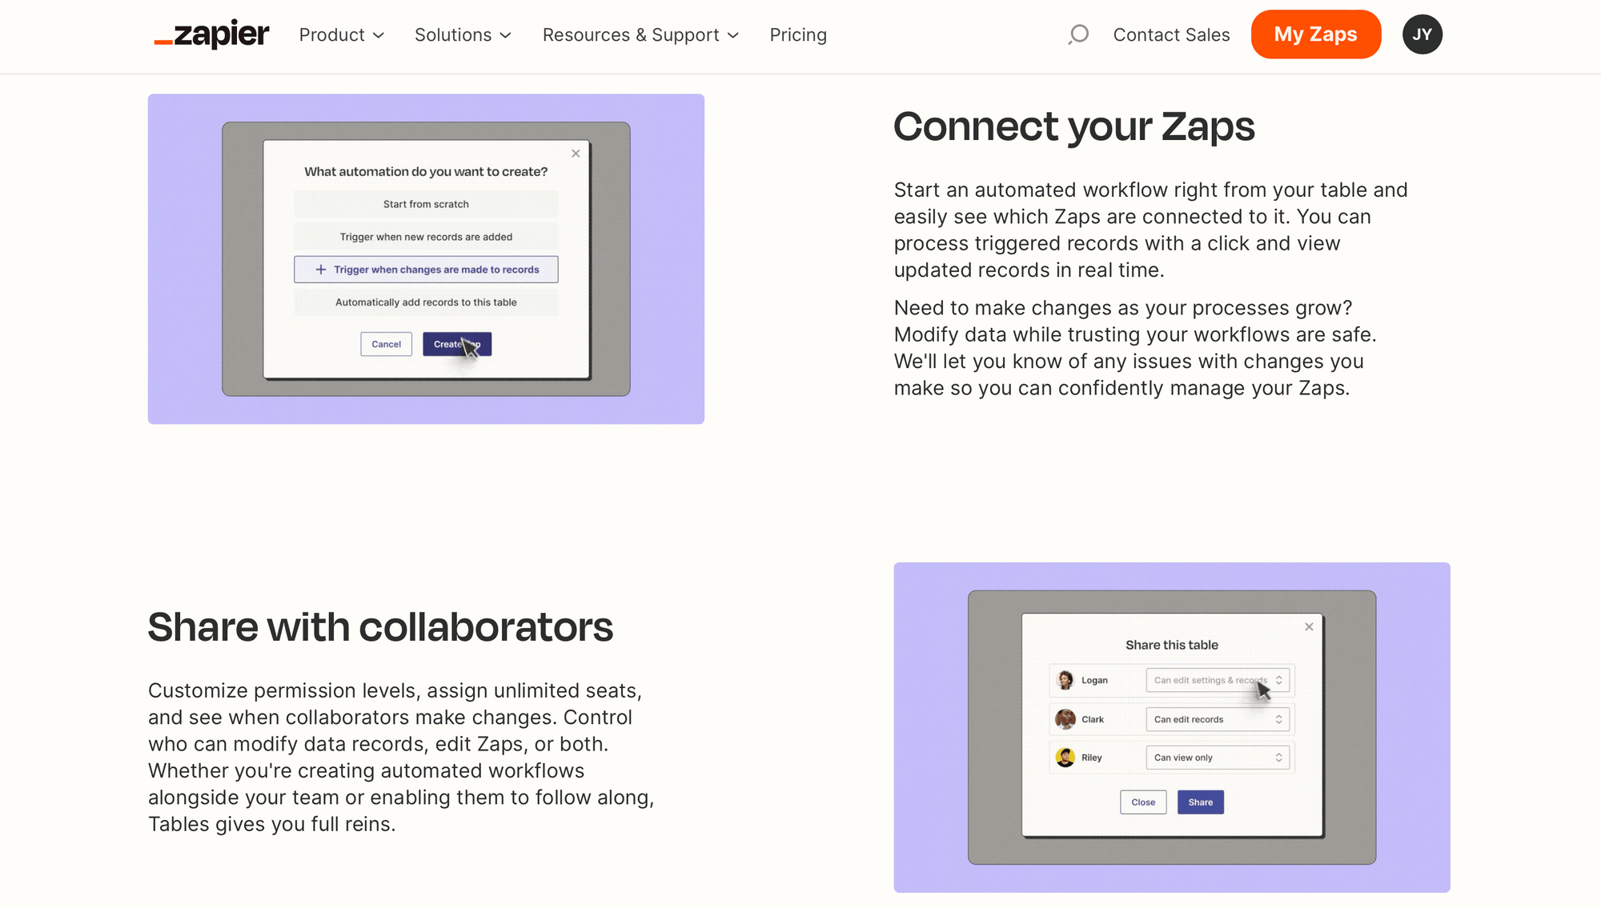Viewport: 1601px width, 908px height.
Task: Click the Share button in collaborators dialog
Action: [x=1201, y=802]
